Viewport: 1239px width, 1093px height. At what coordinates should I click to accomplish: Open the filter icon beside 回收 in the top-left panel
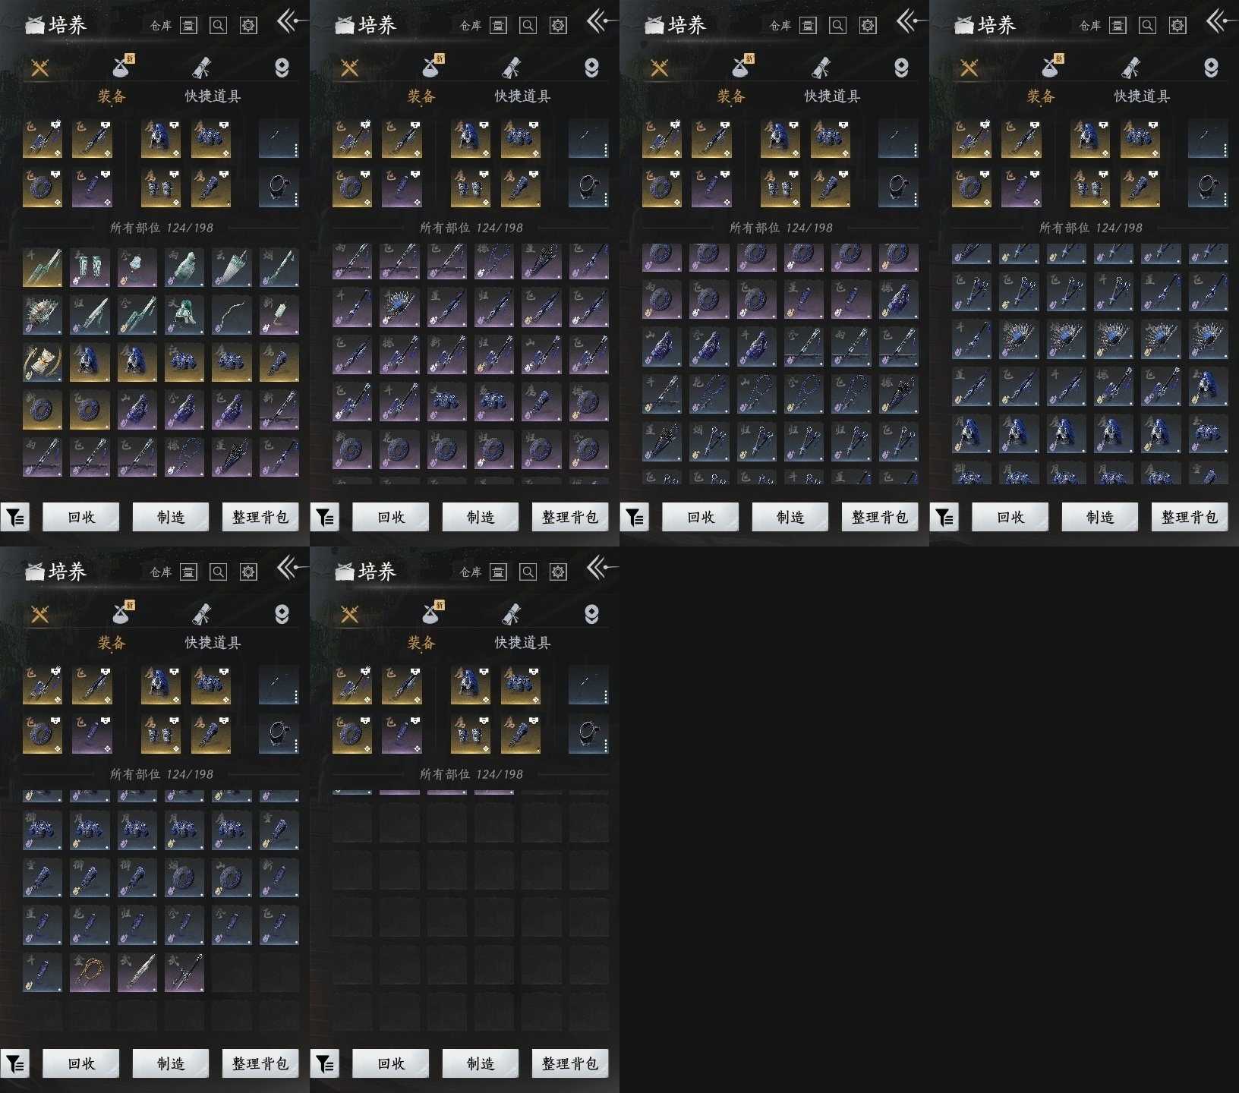15,518
